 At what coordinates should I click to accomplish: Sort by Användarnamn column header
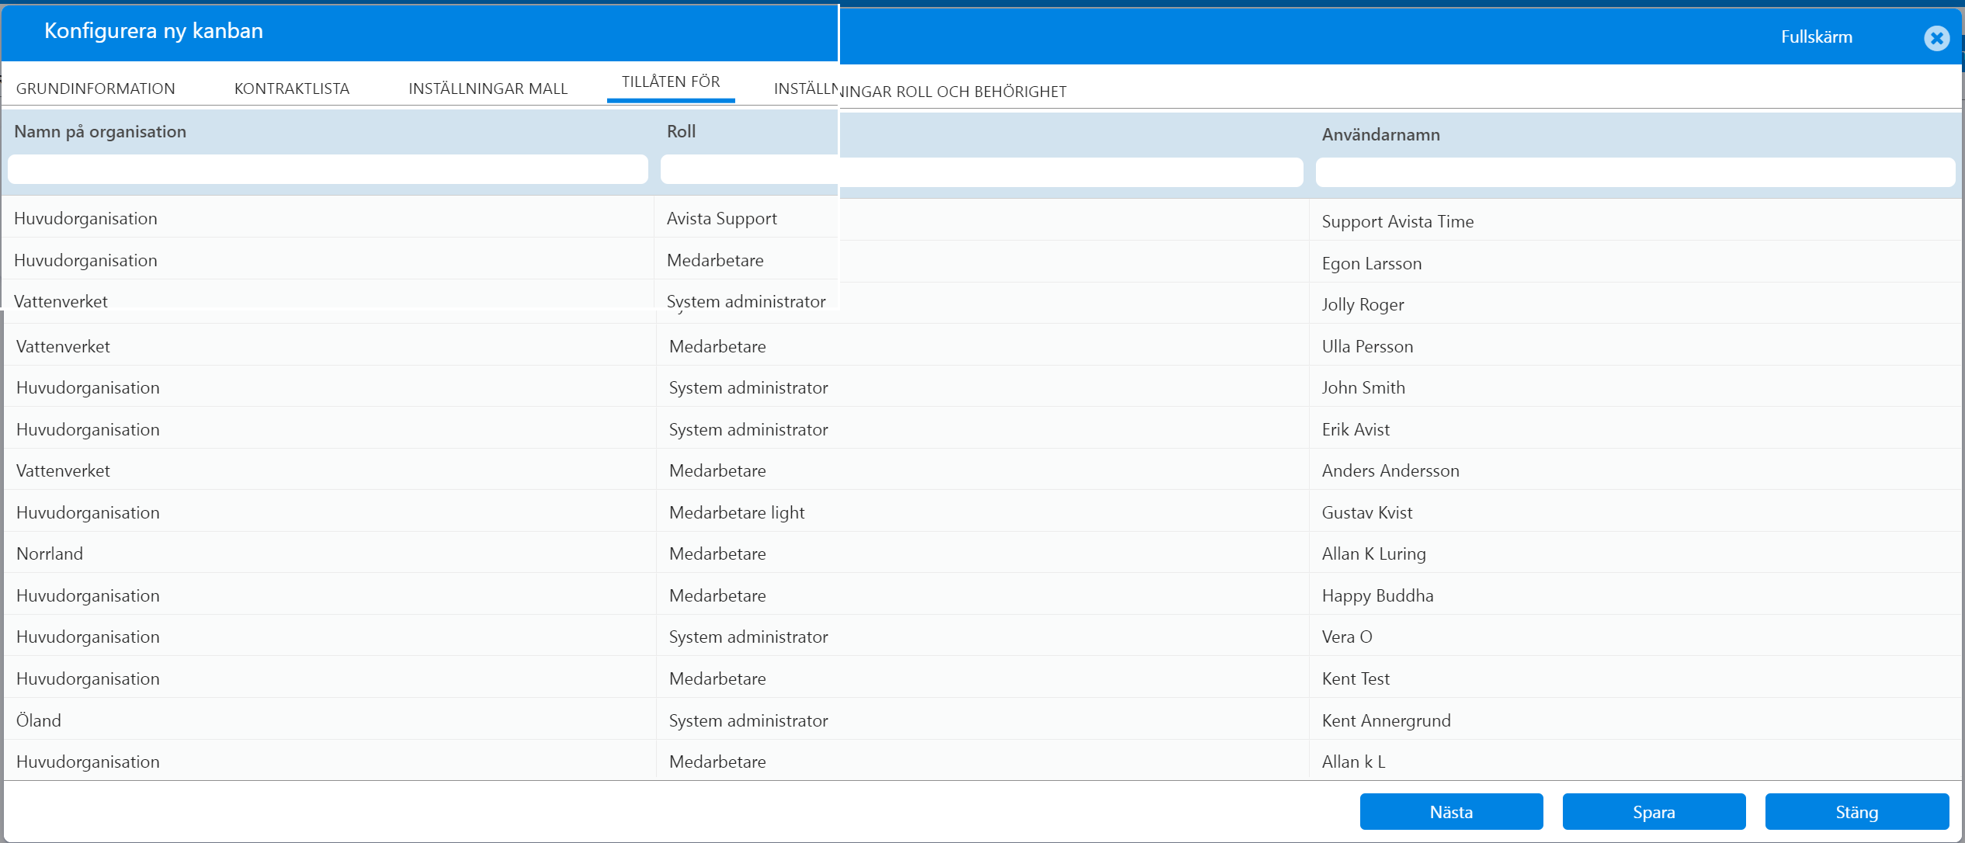pos(1380,134)
